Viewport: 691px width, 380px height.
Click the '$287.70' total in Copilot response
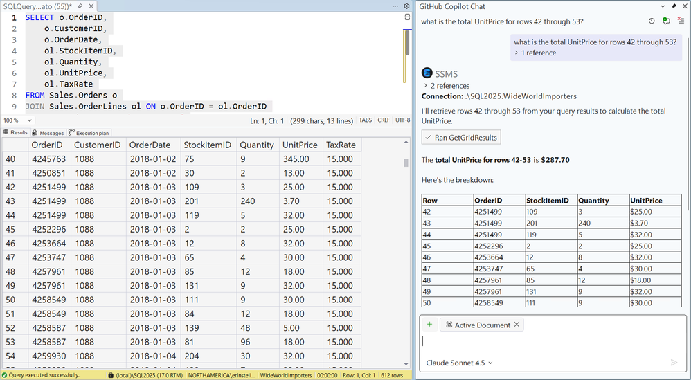[555, 160]
